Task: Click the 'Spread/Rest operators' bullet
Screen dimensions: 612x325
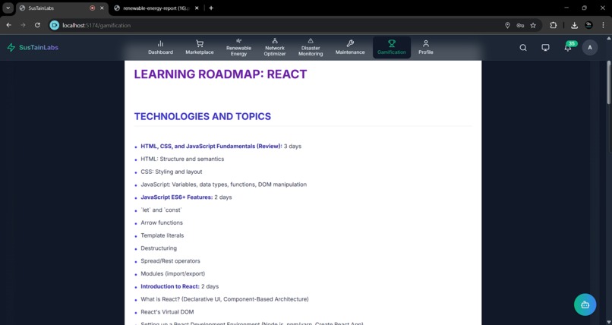Action: [170, 261]
